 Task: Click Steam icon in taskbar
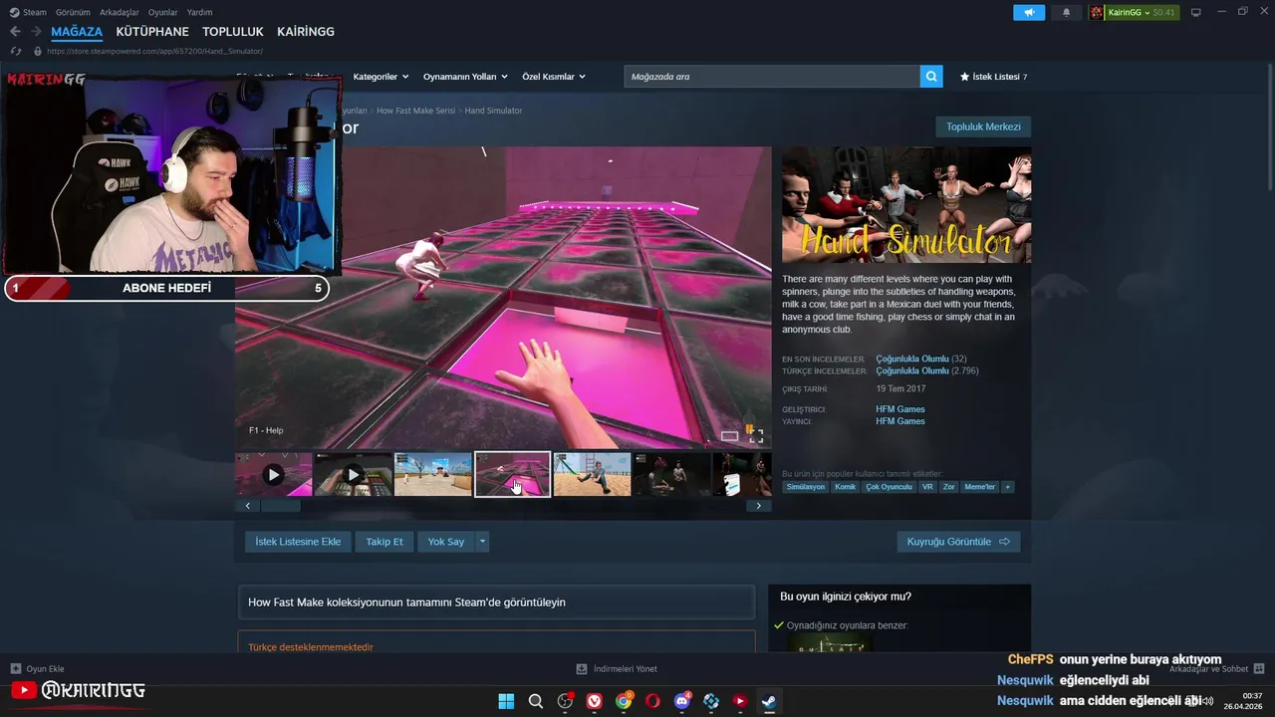click(x=769, y=701)
